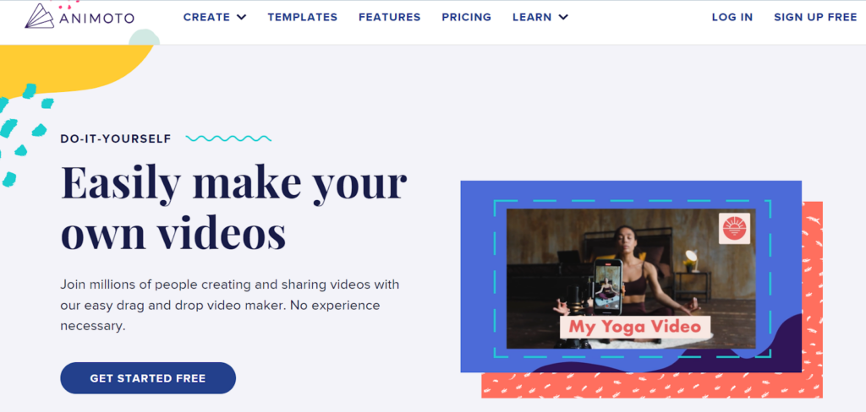Click the My Yoga Video title label
This screenshot has width=866, height=412.
(x=634, y=326)
